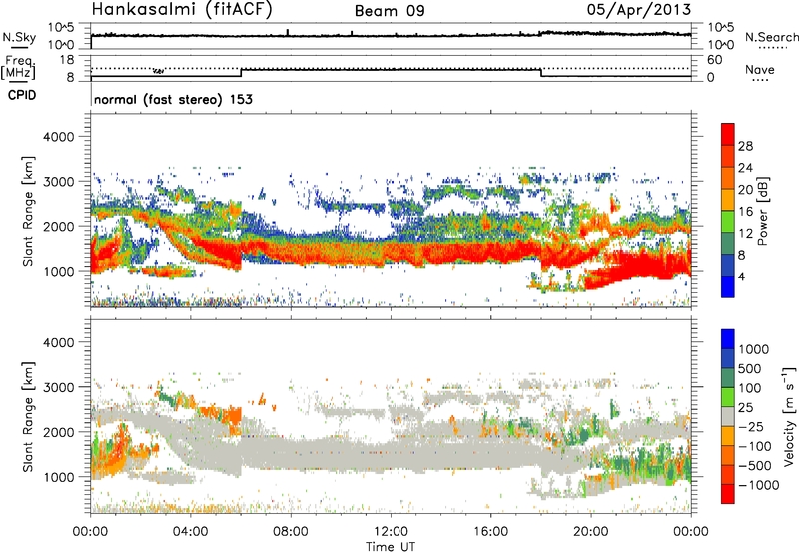Viewport: 799px width, 553px height.
Task: Click the '20:00' time tick label
Action: click(590, 532)
